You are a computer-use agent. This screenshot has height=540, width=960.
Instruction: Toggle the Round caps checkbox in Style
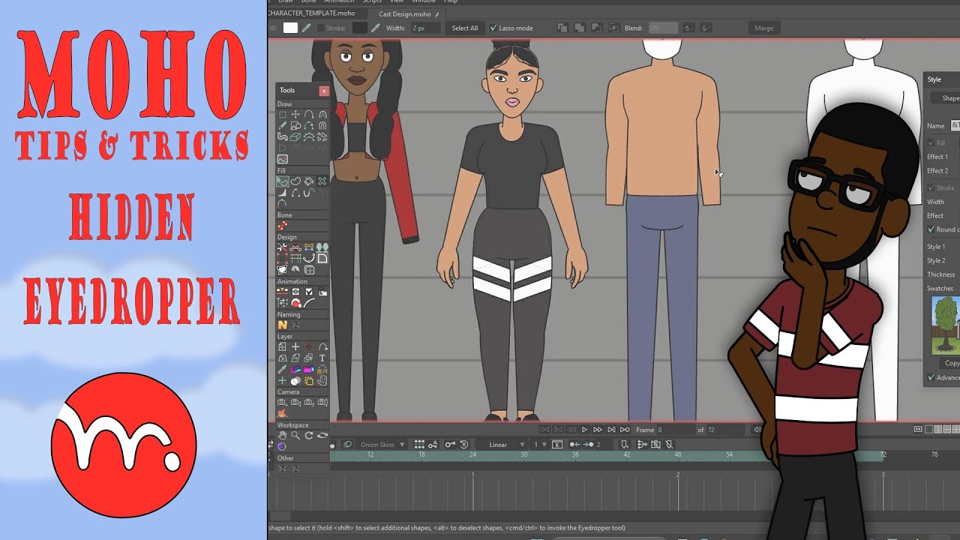pyautogui.click(x=931, y=229)
